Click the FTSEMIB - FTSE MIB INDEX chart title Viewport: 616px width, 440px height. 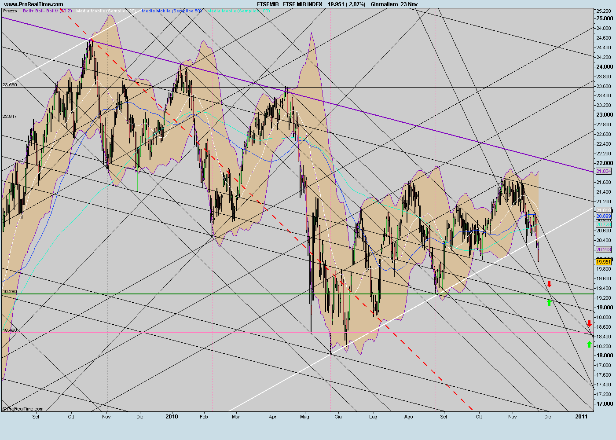pyautogui.click(x=290, y=4)
